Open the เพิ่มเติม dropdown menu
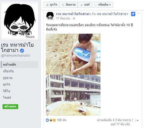Screen dimensions: 144x128 click(x=103, y=5)
